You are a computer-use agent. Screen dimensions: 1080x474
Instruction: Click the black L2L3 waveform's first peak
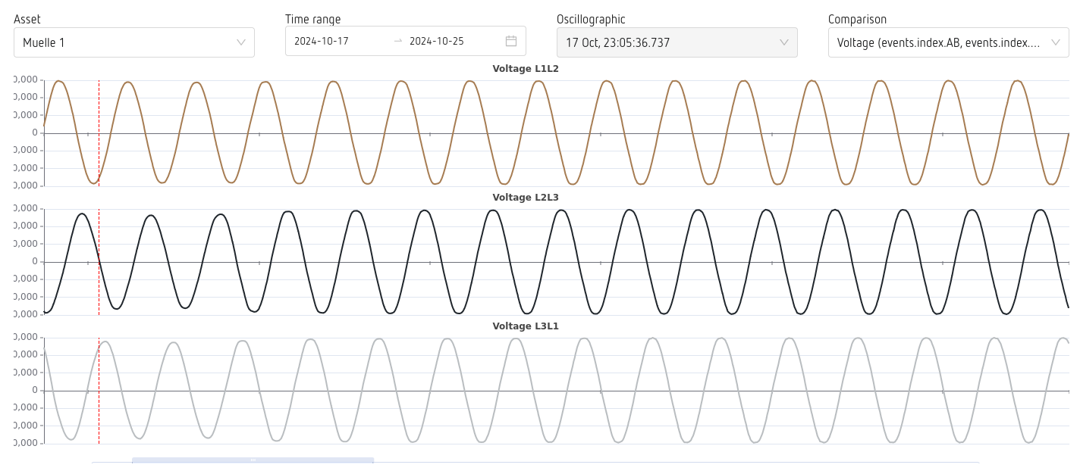82,214
